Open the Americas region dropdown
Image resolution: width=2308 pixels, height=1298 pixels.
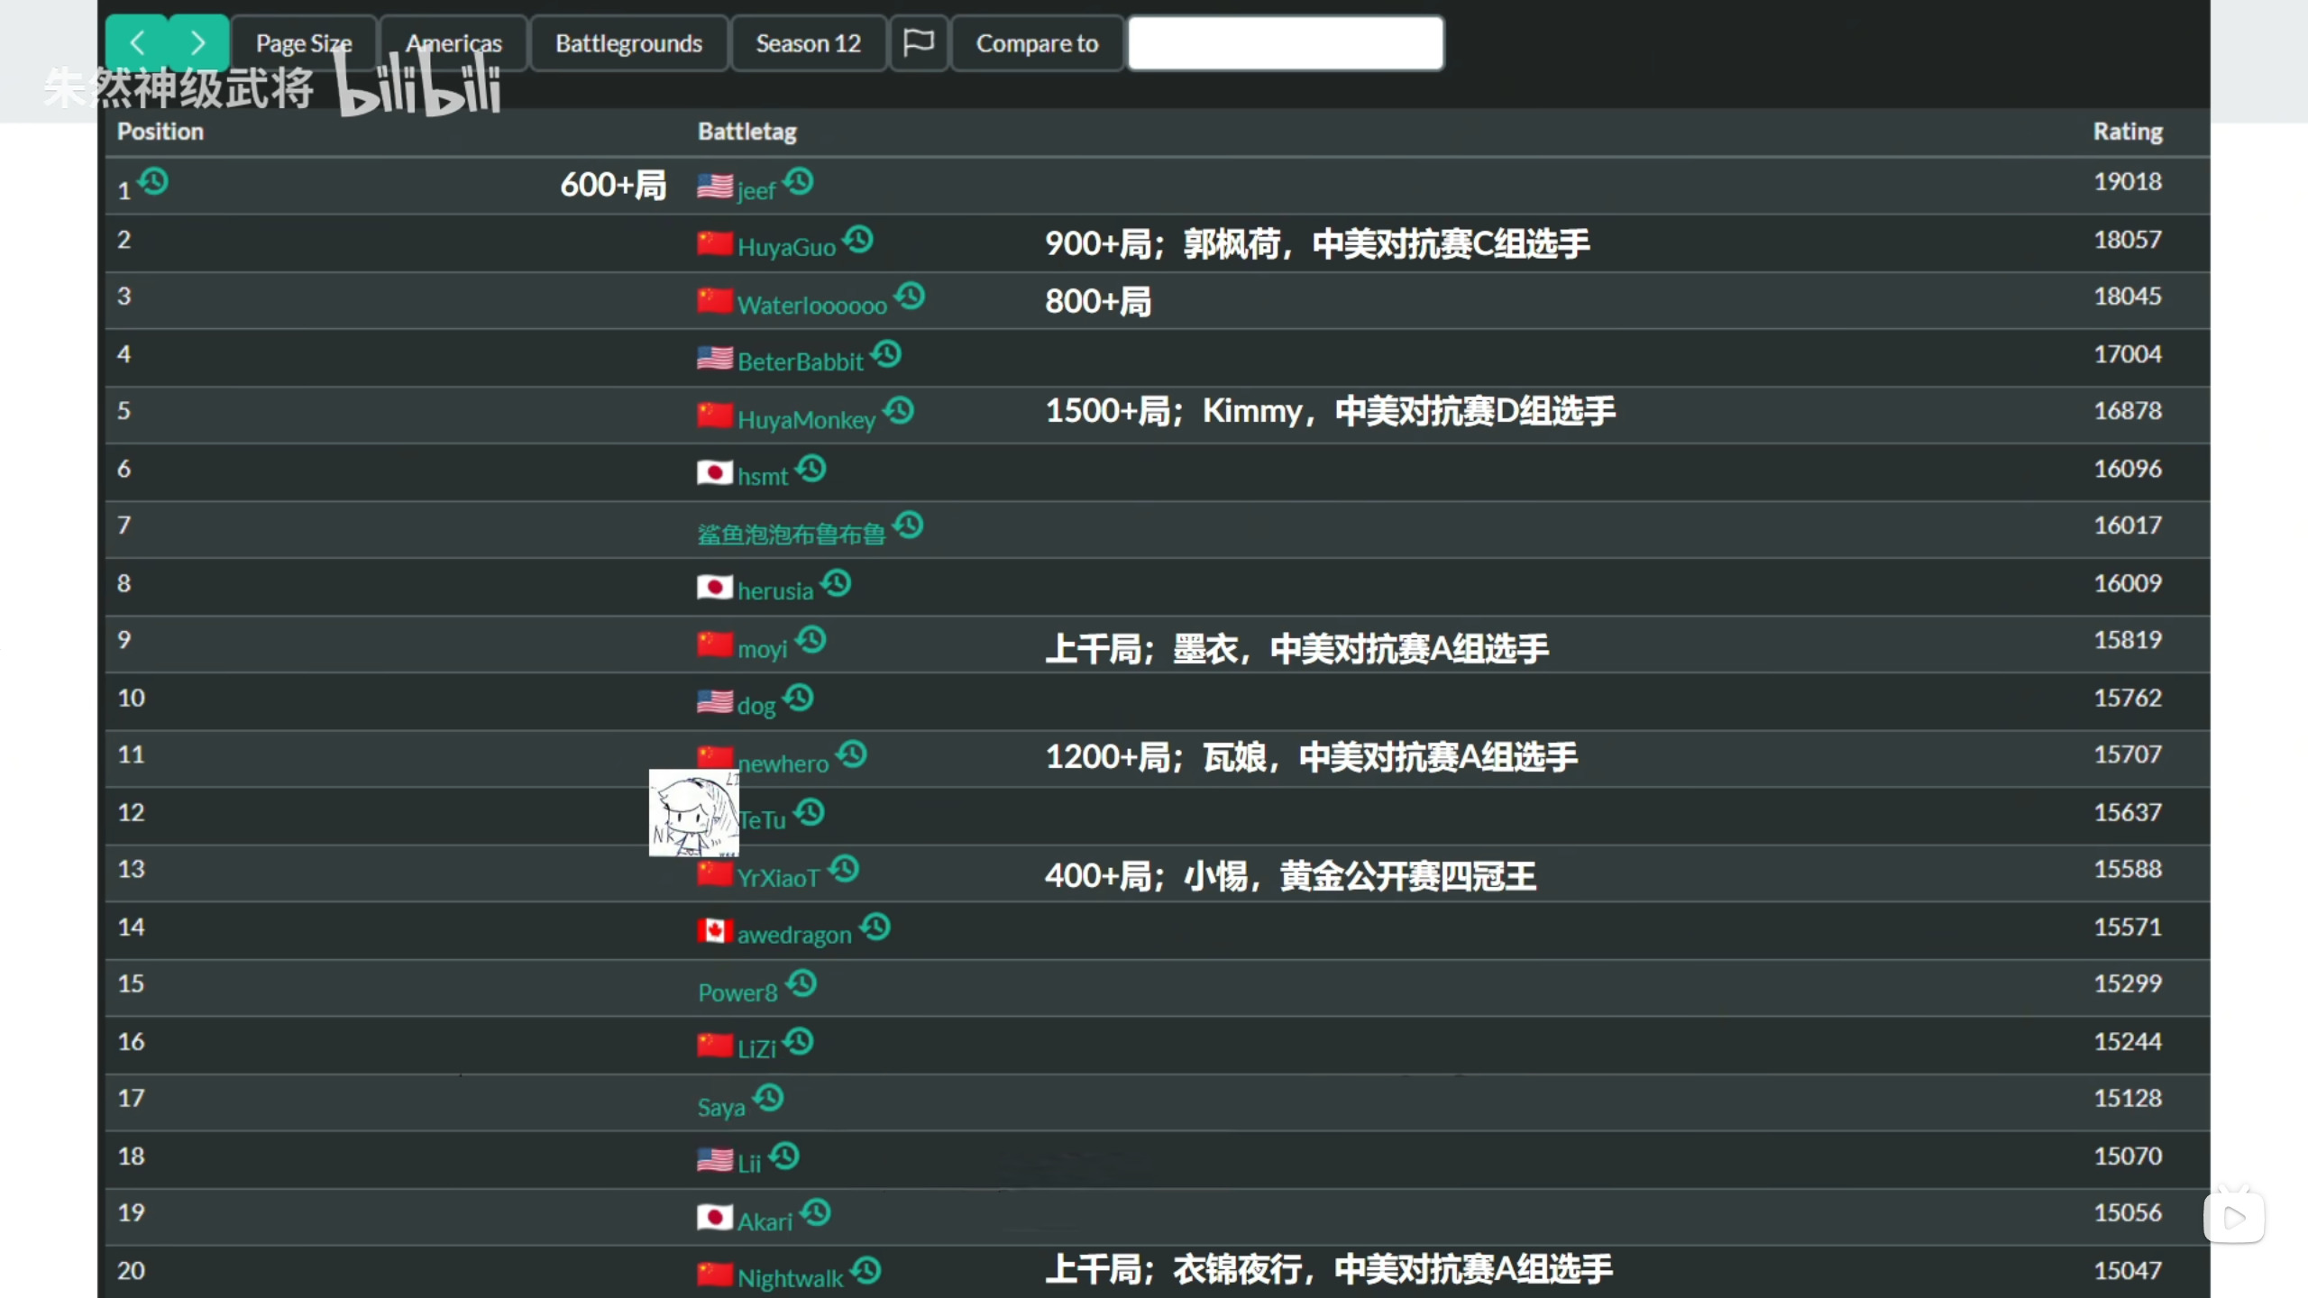[453, 43]
